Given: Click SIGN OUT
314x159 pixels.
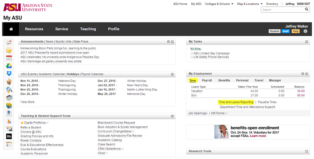Looking at the screenshot, I should (x=303, y=4).
